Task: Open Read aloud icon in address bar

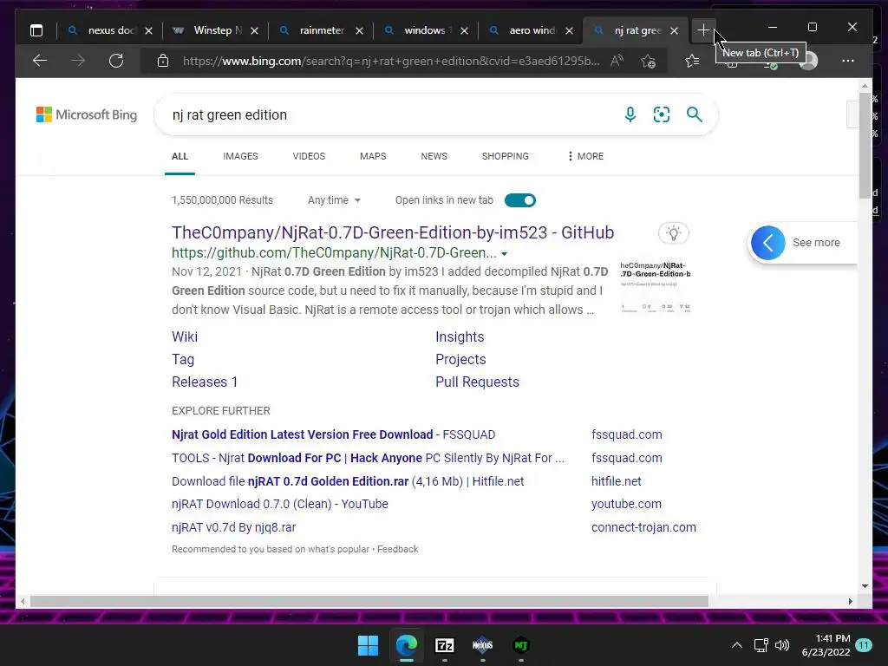Action: coord(617,61)
